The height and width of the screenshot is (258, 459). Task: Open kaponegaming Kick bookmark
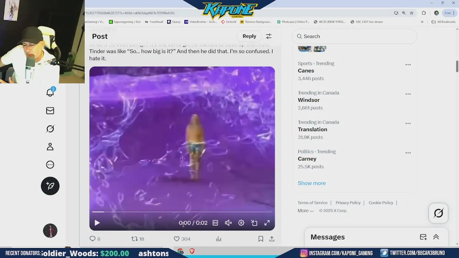(125, 22)
